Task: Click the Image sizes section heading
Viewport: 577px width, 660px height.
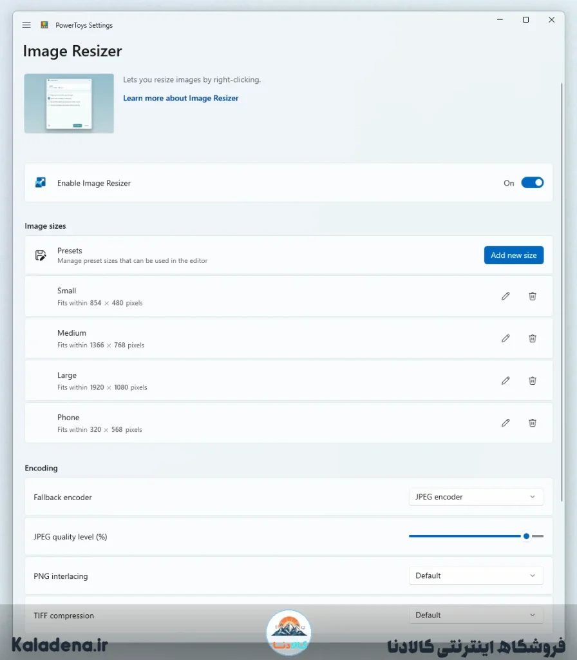Action: click(x=45, y=226)
